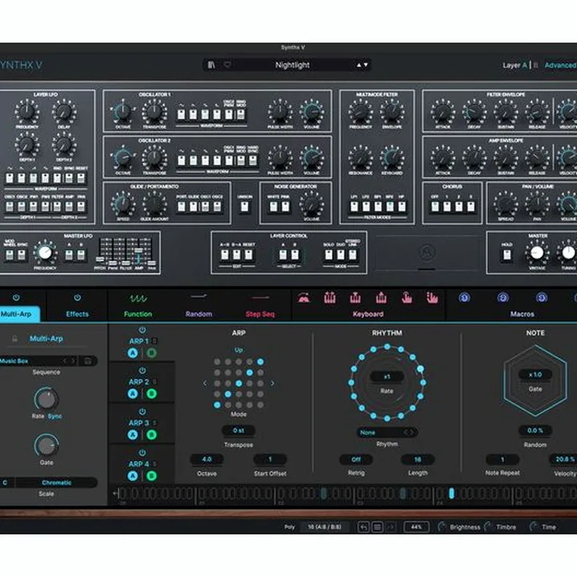Toggle ARP 4 layer B button
Screen dimensions: 577x577
(151, 476)
